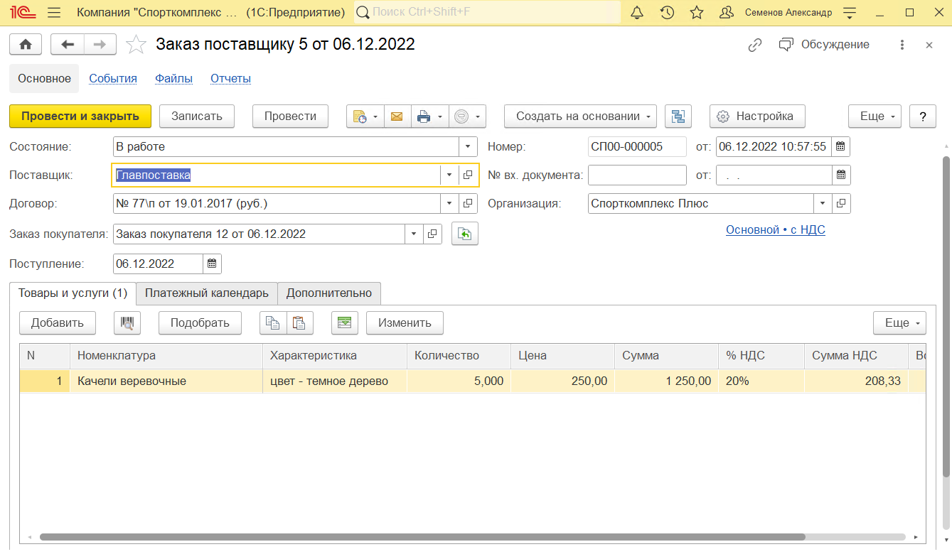Open calendar for document date
Screen dimensions: 952x559
click(x=840, y=146)
